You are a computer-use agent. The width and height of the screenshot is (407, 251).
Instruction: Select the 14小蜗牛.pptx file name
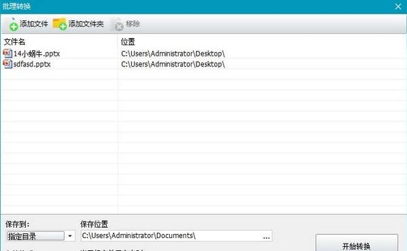point(37,54)
